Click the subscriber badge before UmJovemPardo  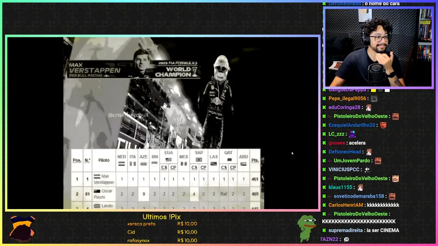pyautogui.click(x=330, y=161)
